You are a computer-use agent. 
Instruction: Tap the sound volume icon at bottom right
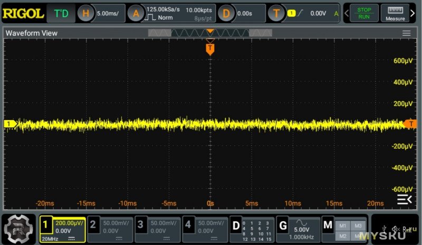coord(396,229)
